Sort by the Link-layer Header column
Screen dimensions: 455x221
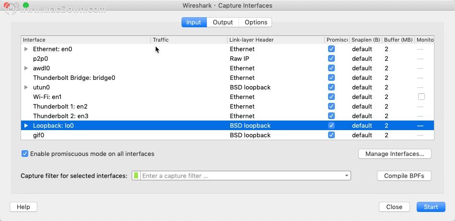click(x=276, y=40)
